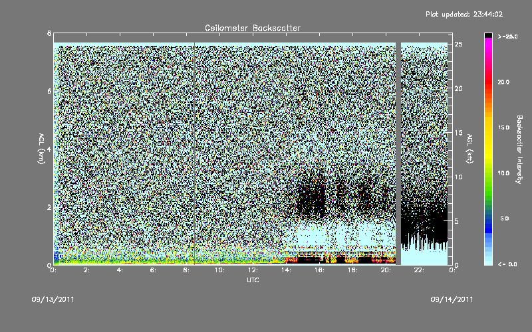This screenshot has width=532, height=332.
Task: Click the "AGL (km)" left axis label
Action: pyautogui.click(x=41, y=149)
